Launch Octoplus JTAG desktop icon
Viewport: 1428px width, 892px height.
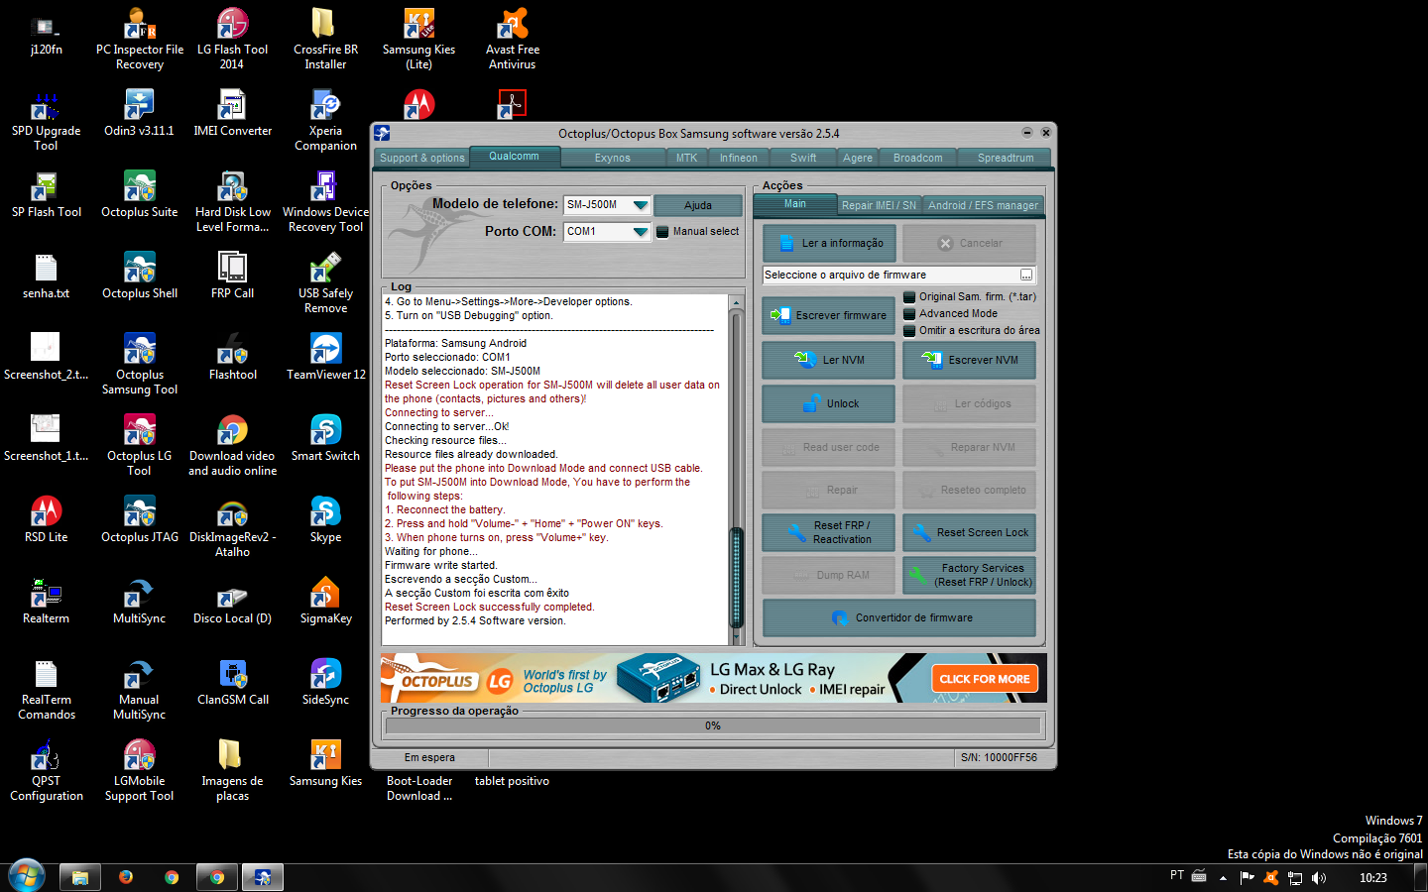click(x=139, y=519)
